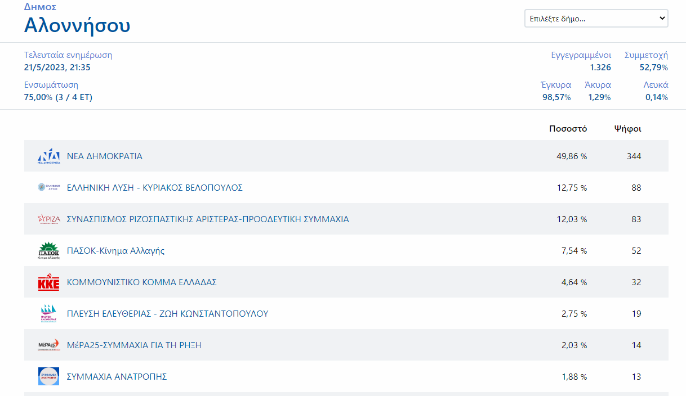Click ΜέΡΑ25-ΣΥΜΜΑΧΙΑ ΓΙΑ ΤΗ ΡΗΞΗ name
The image size is (686, 396).
(x=134, y=345)
